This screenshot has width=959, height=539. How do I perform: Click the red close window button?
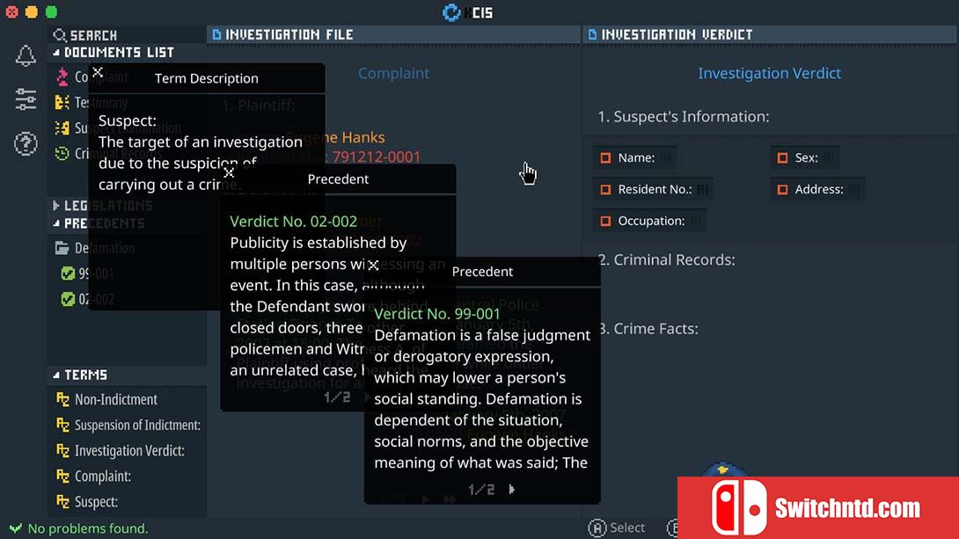[x=11, y=11]
